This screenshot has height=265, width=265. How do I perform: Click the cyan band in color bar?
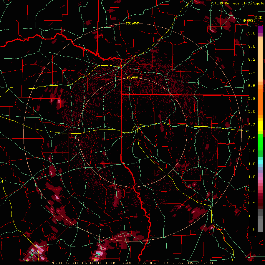coord(260,162)
